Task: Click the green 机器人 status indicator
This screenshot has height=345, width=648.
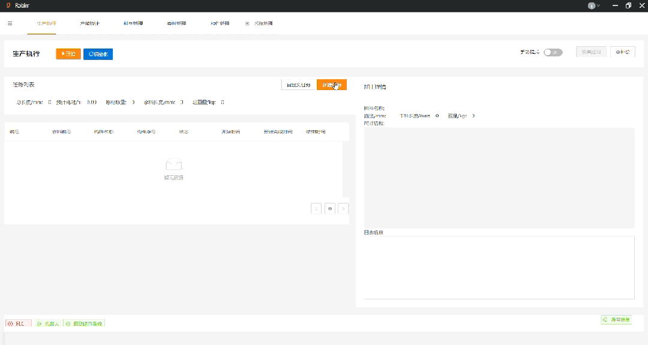Action: pos(48,323)
